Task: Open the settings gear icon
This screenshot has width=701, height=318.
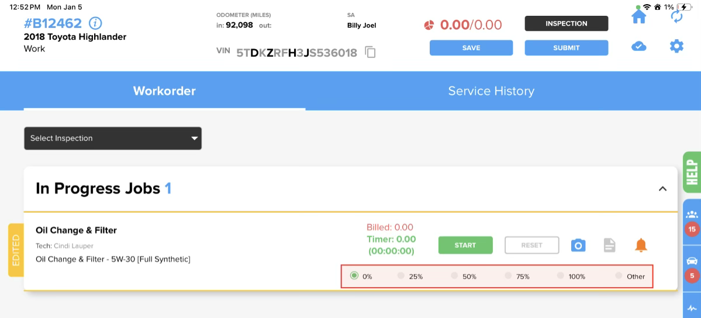Action: click(676, 46)
